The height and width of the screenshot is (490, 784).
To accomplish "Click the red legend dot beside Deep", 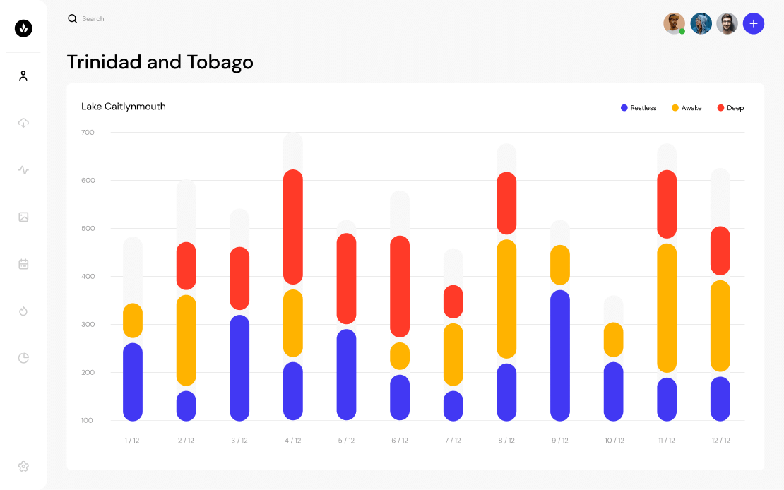I will [720, 108].
